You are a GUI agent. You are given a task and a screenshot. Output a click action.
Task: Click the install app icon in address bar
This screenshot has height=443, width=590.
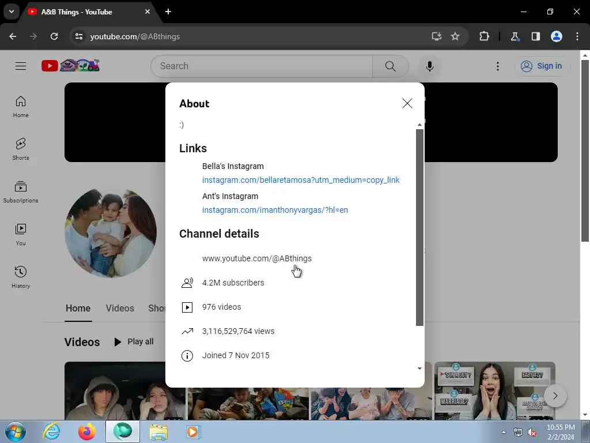point(437,36)
